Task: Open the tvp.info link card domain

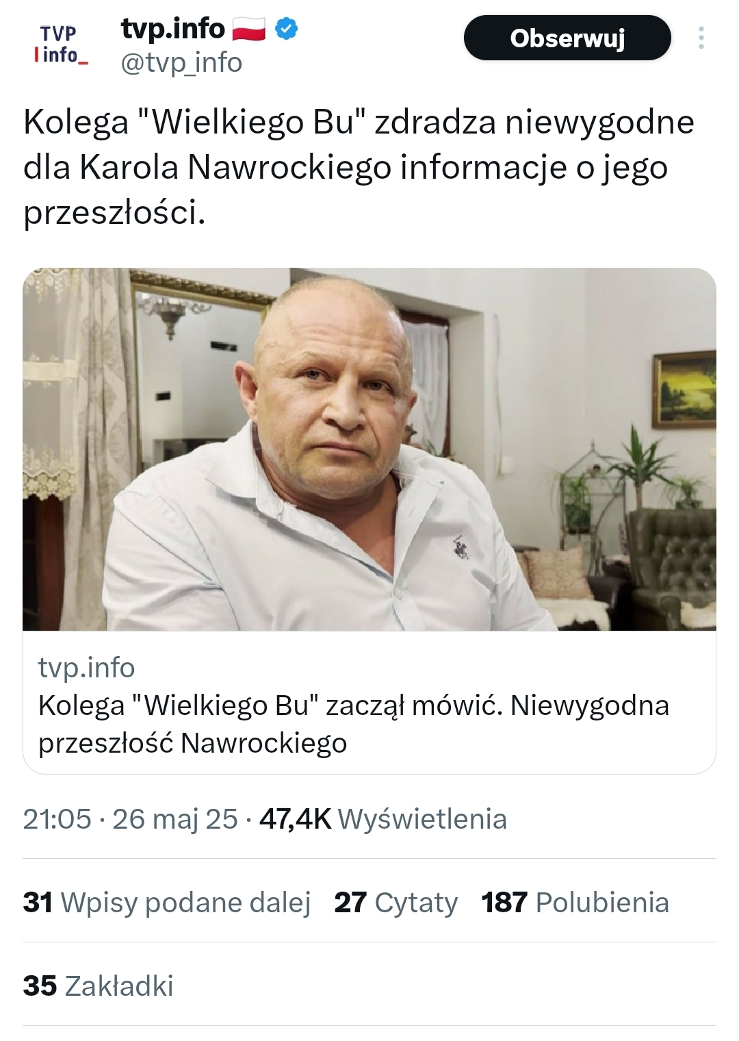Action: click(x=87, y=668)
